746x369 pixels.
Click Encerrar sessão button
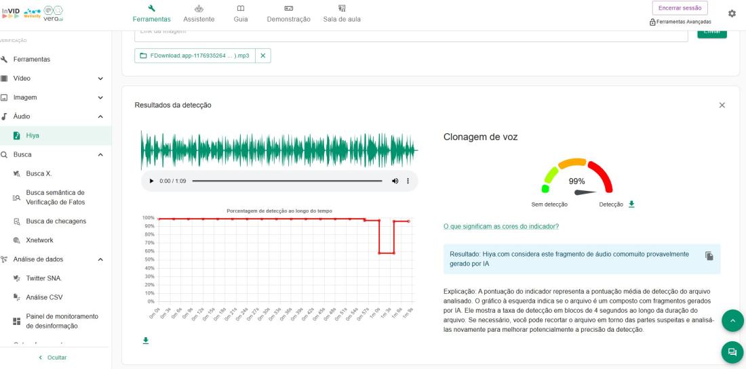680,7
